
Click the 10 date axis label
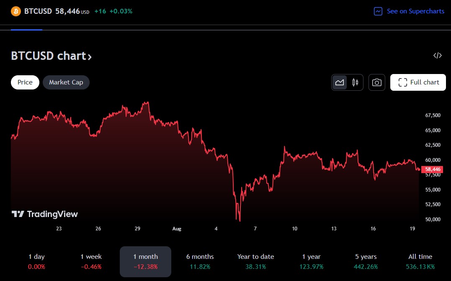click(294, 229)
